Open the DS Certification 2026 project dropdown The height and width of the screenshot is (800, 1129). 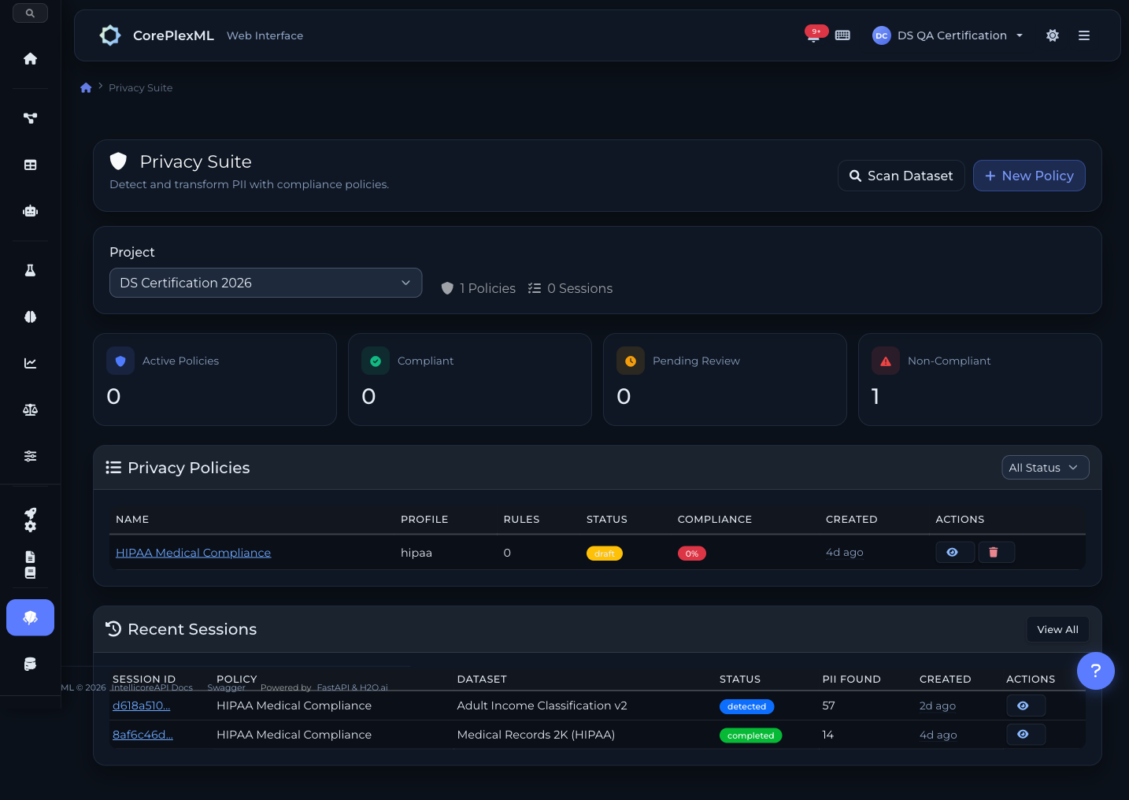click(265, 283)
